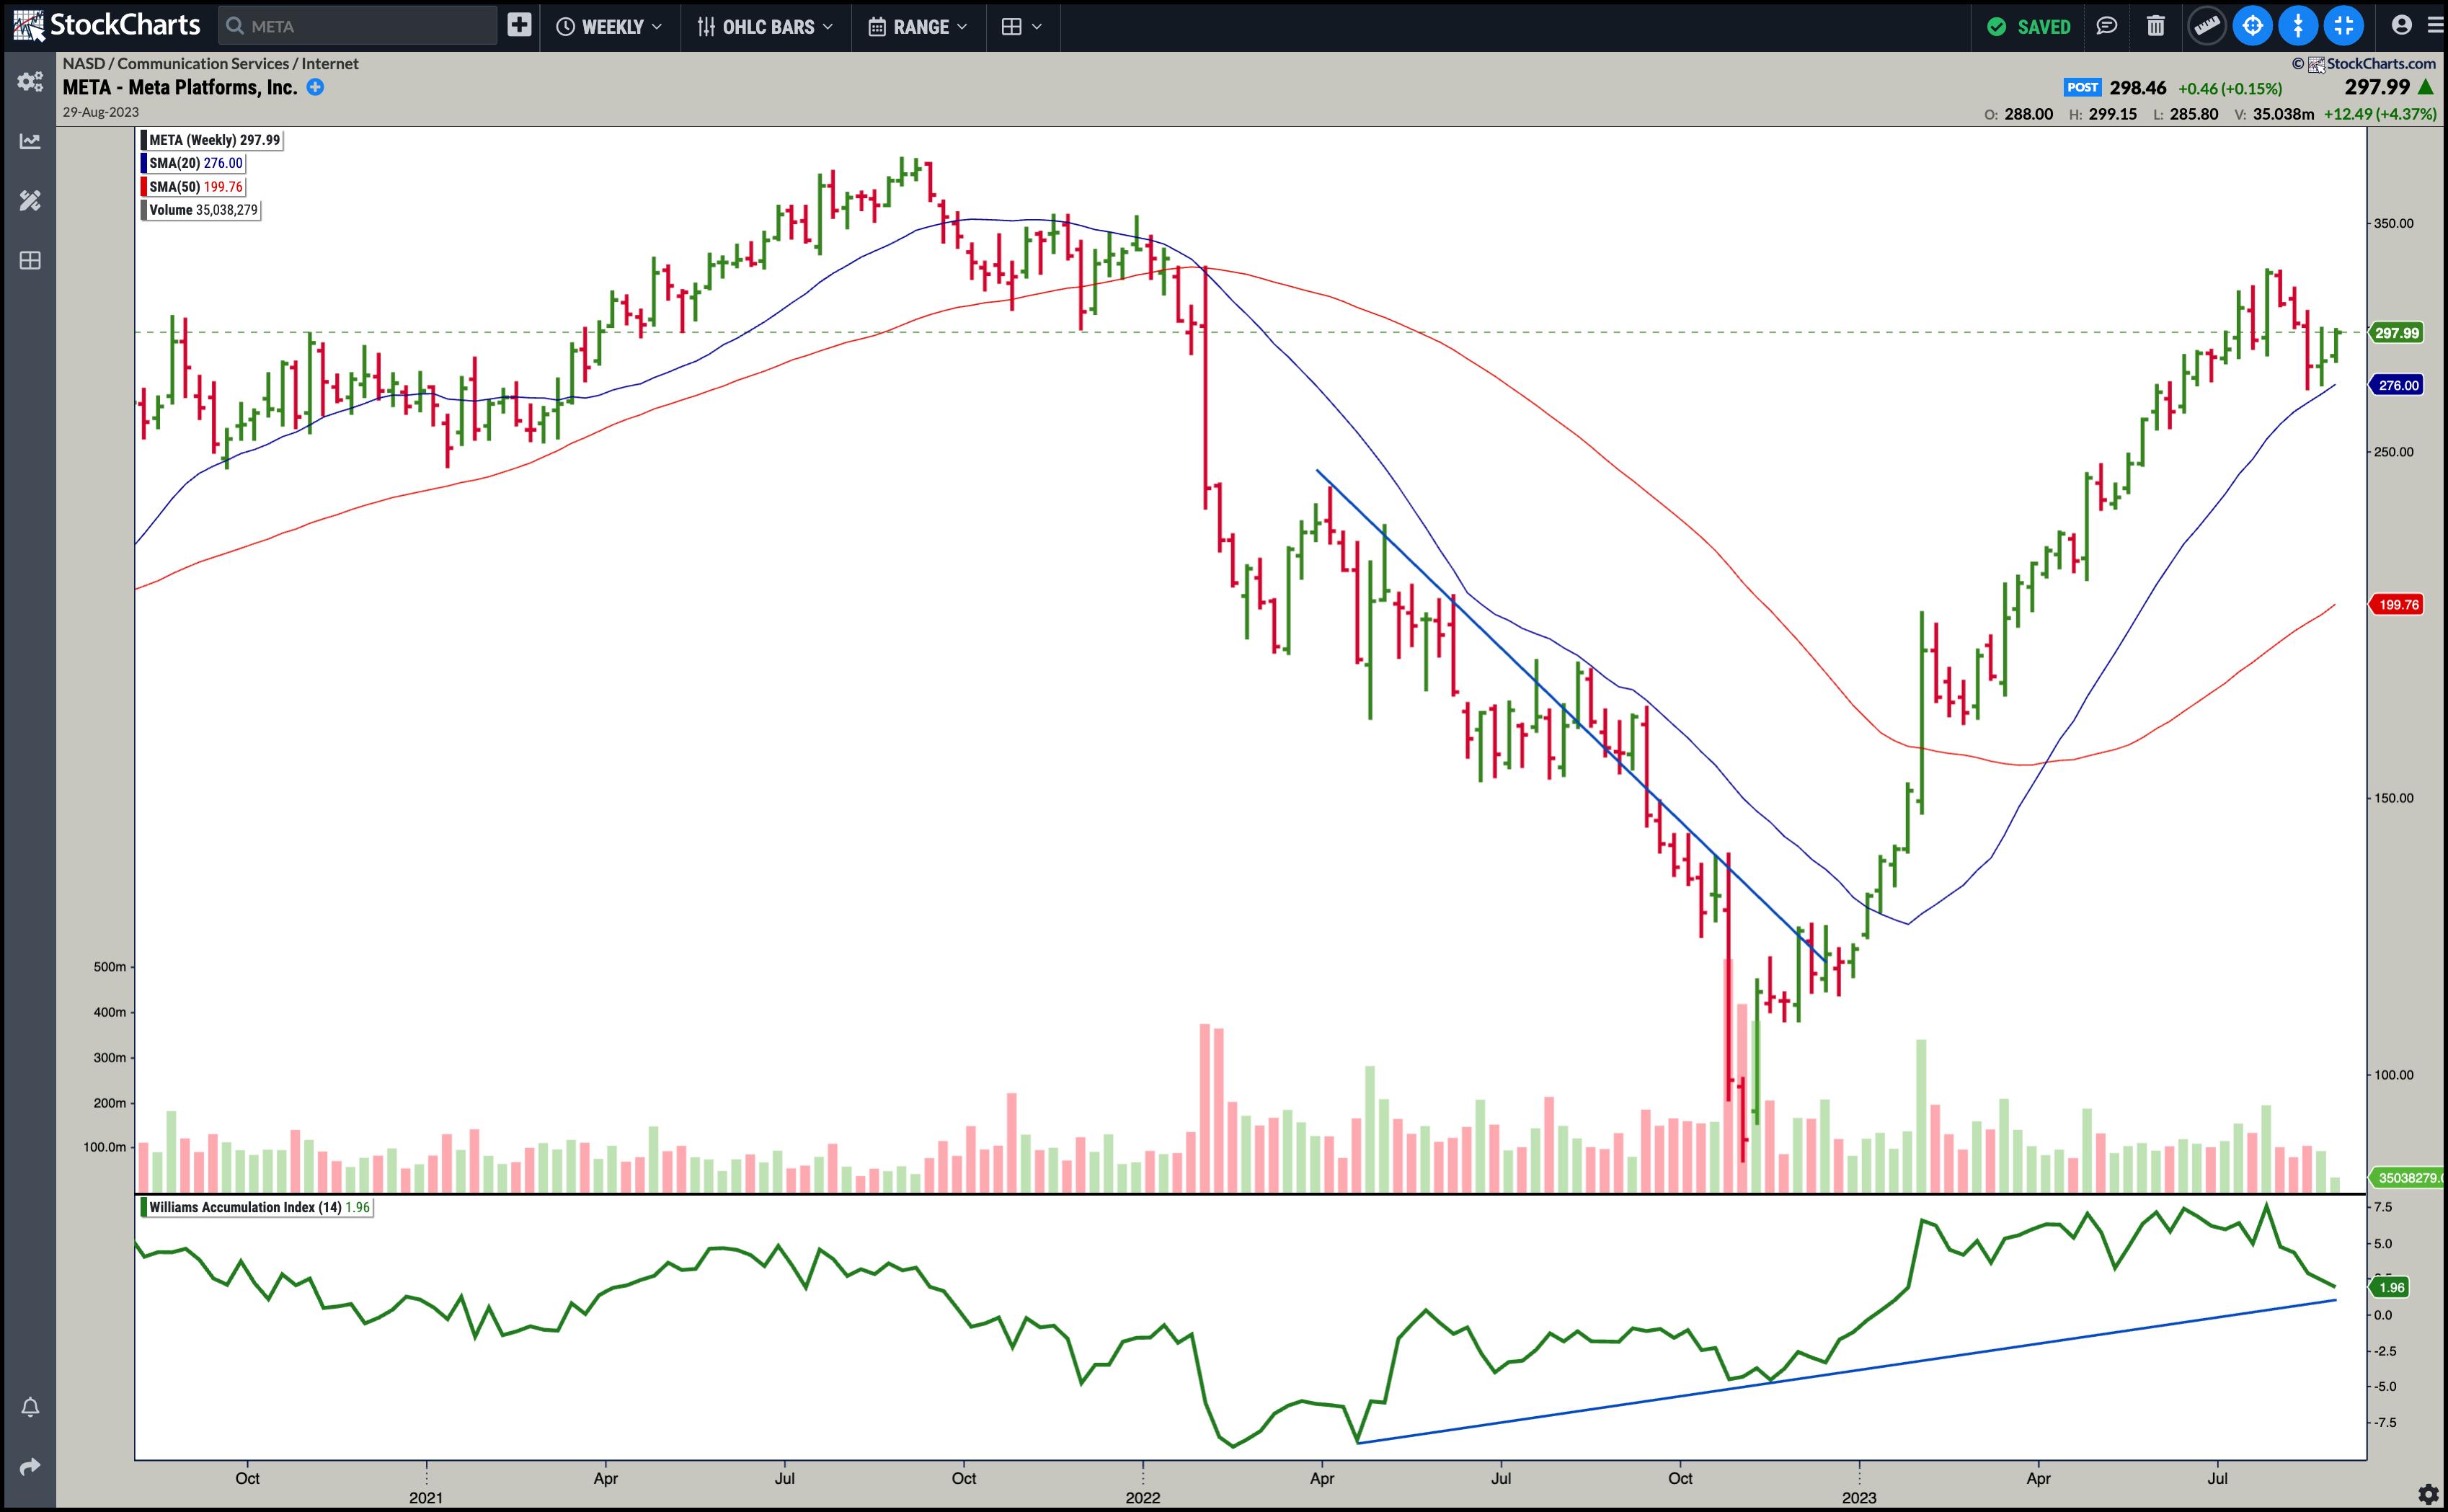Image resolution: width=2448 pixels, height=1512 pixels.
Task: Click the plus button next to symbol search
Action: (x=519, y=26)
